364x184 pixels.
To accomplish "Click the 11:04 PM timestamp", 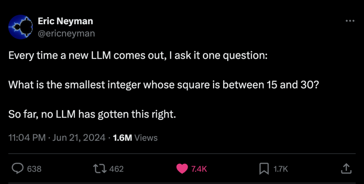I will point(27,137).
